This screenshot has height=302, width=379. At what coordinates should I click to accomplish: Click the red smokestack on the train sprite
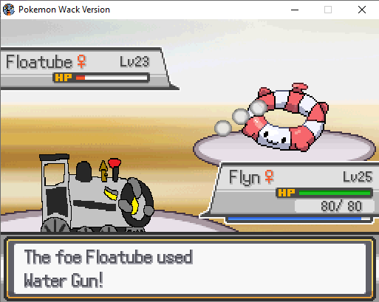115,169
